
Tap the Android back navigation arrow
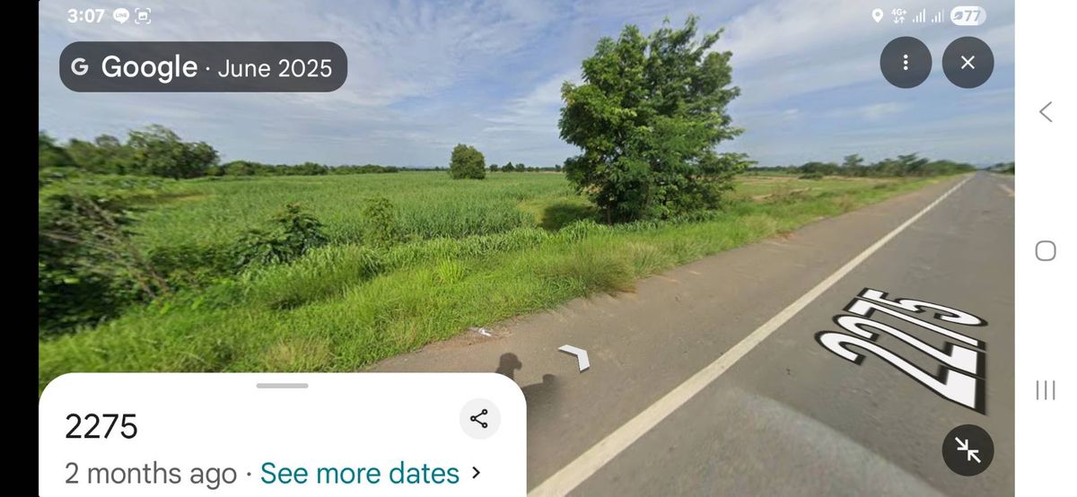(1046, 111)
